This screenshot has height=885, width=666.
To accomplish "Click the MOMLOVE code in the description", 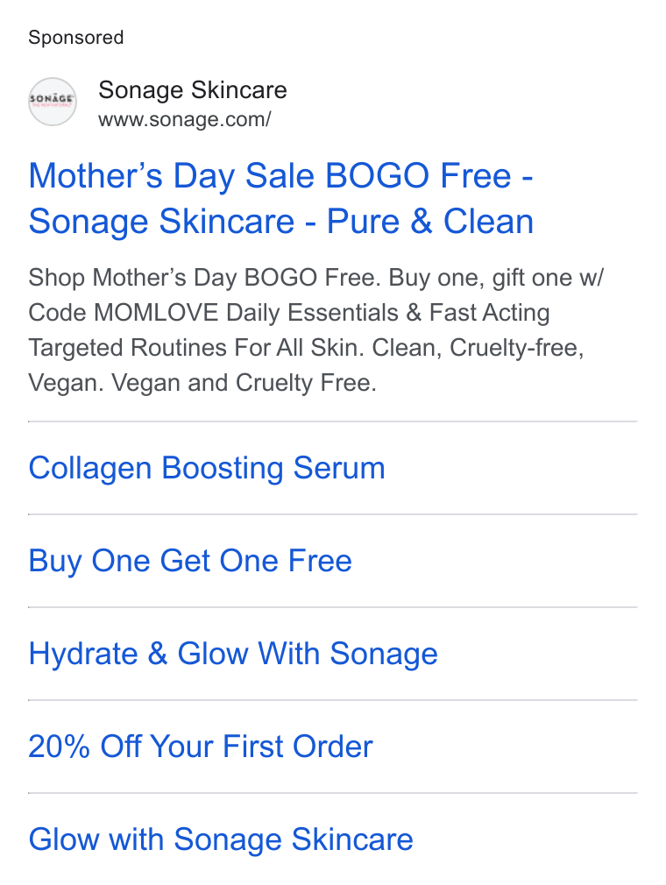I will [156, 313].
